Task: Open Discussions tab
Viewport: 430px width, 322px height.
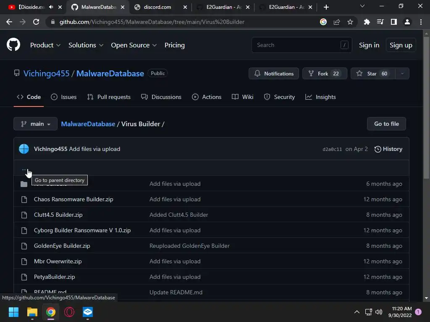Action: click(161, 97)
